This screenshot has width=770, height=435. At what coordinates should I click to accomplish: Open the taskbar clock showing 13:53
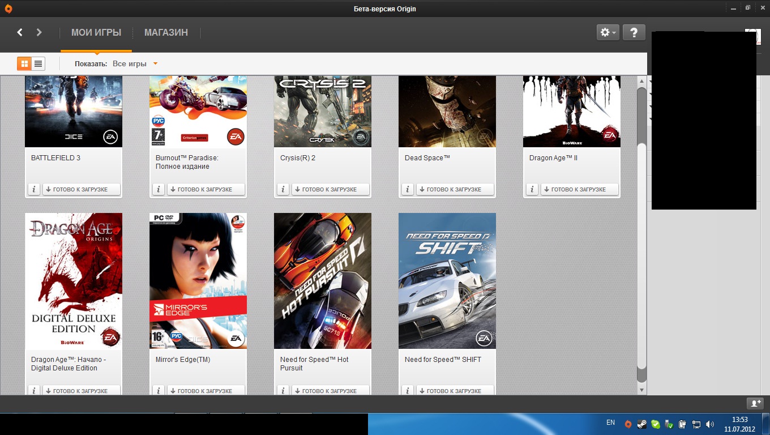(x=740, y=424)
